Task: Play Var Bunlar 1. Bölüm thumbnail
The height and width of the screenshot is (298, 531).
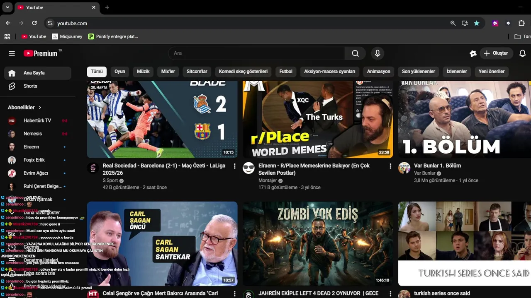Action: click(465, 119)
